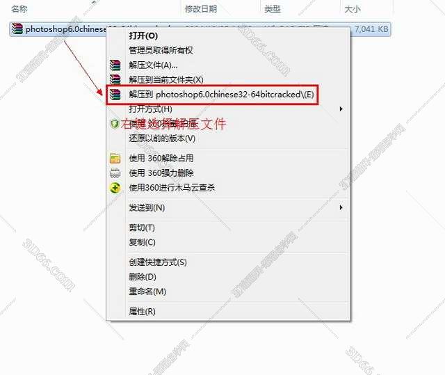Image resolution: width=445 pixels, height=375 pixels.
Task: Click the archive icon of photoshop6.0chinese file
Action: coord(17,29)
